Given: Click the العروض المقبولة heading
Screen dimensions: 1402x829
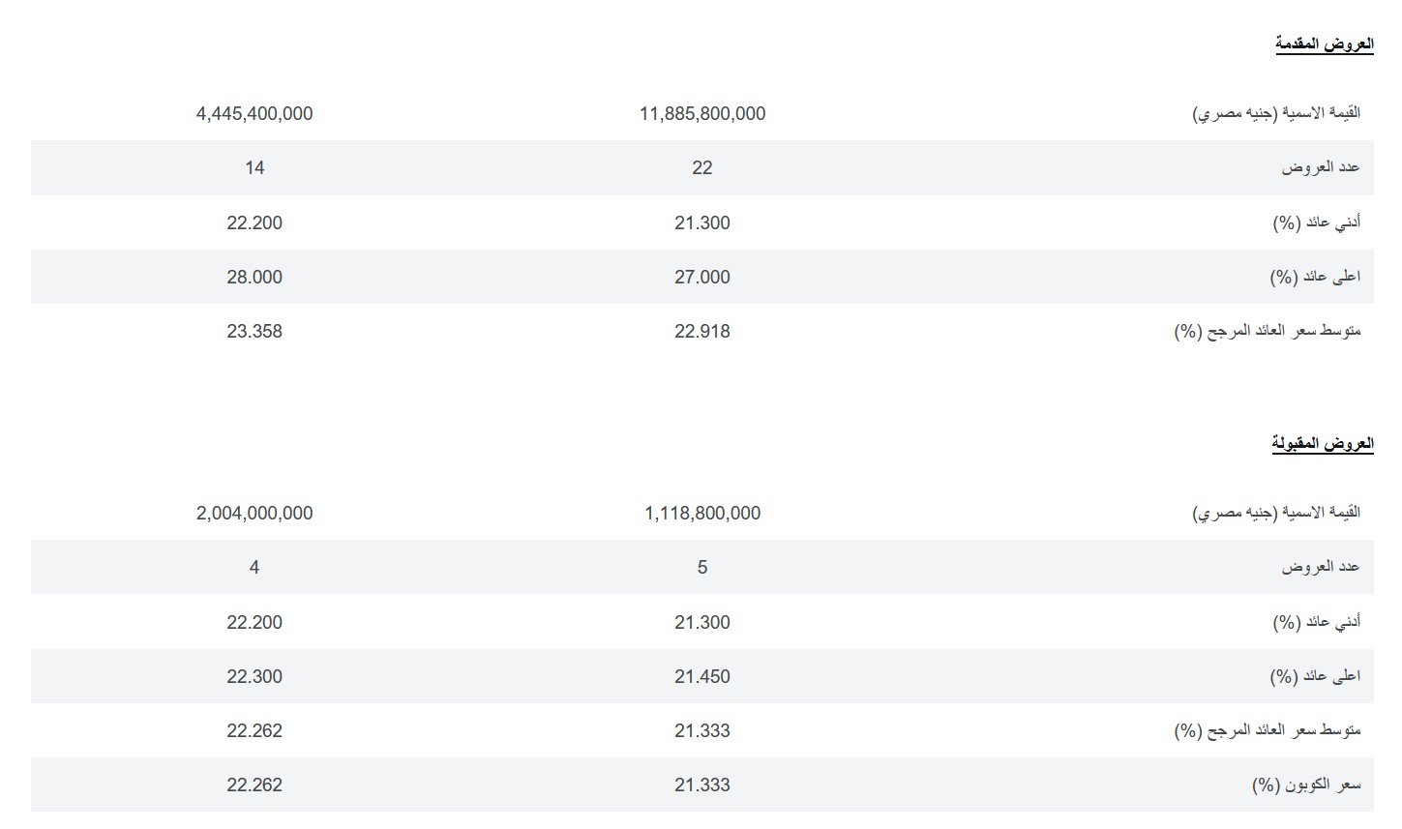Looking at the screenshot, I should (x=1322, y=443).
